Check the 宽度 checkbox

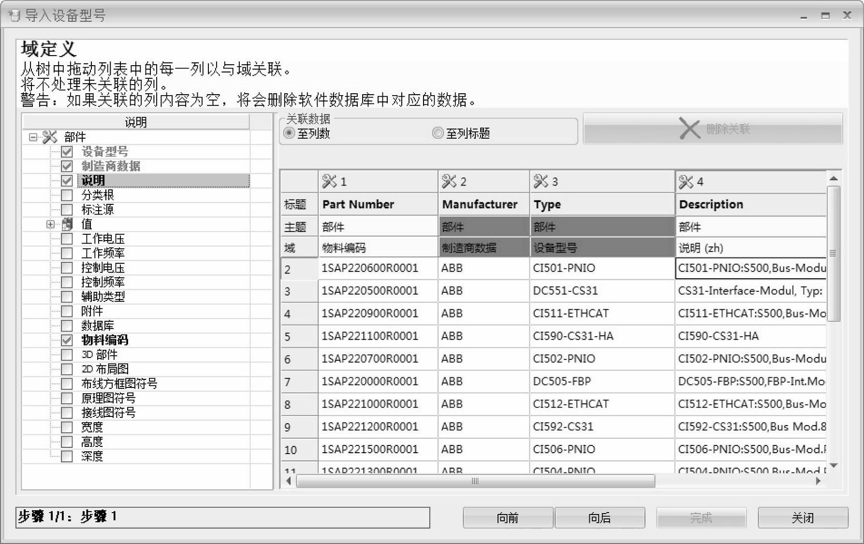pyautogui.click(x=67, y=427)
